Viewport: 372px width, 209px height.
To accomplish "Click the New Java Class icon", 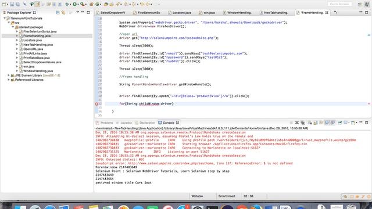I will (97, 4).
